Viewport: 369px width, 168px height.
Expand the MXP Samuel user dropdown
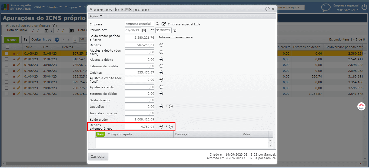point(347,10)
